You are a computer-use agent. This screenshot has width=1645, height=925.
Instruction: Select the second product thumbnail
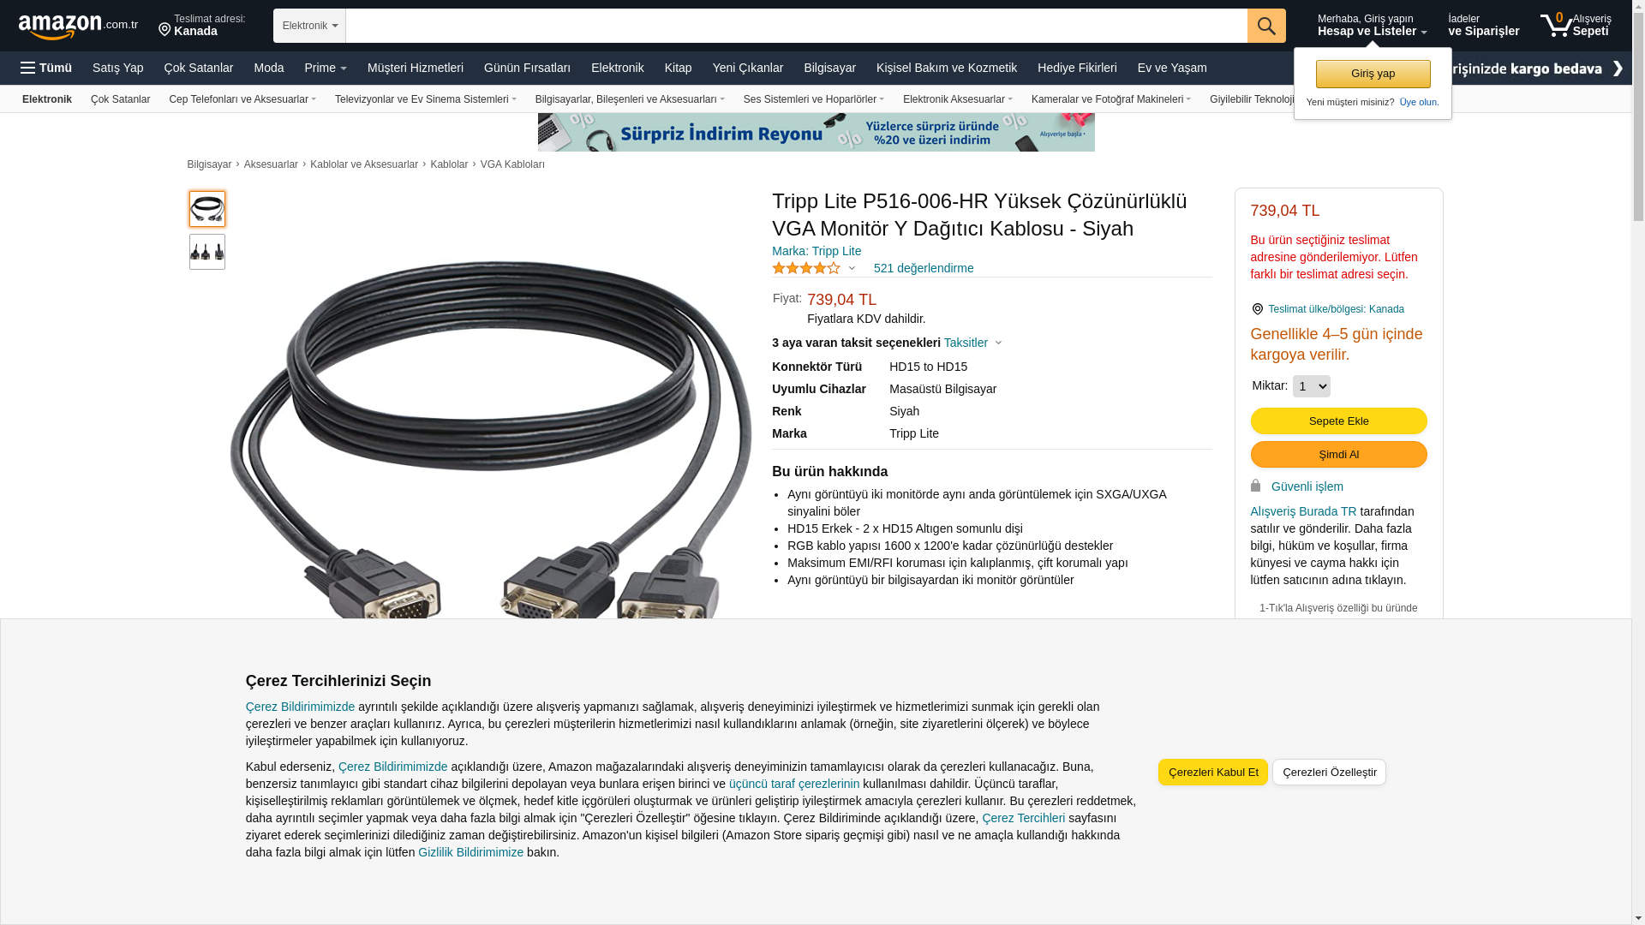[207, 252]
